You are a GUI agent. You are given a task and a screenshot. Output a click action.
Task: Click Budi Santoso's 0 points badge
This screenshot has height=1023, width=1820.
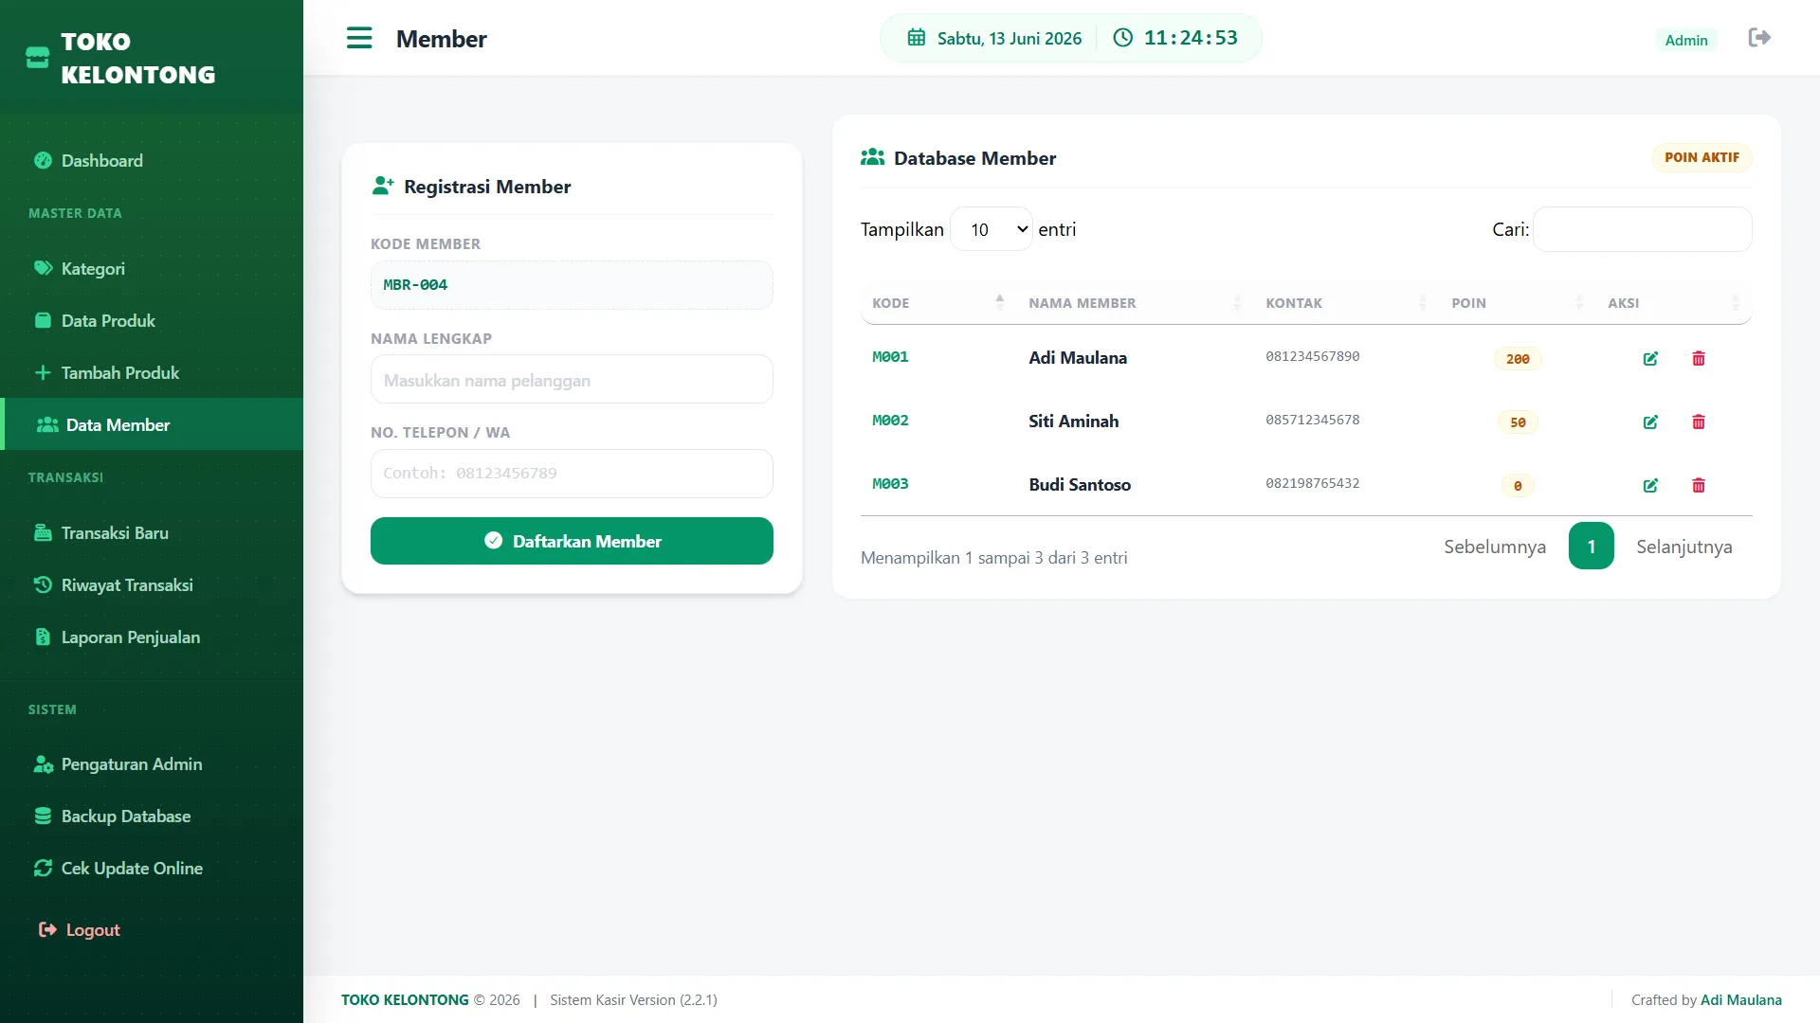coord(1518,486)
